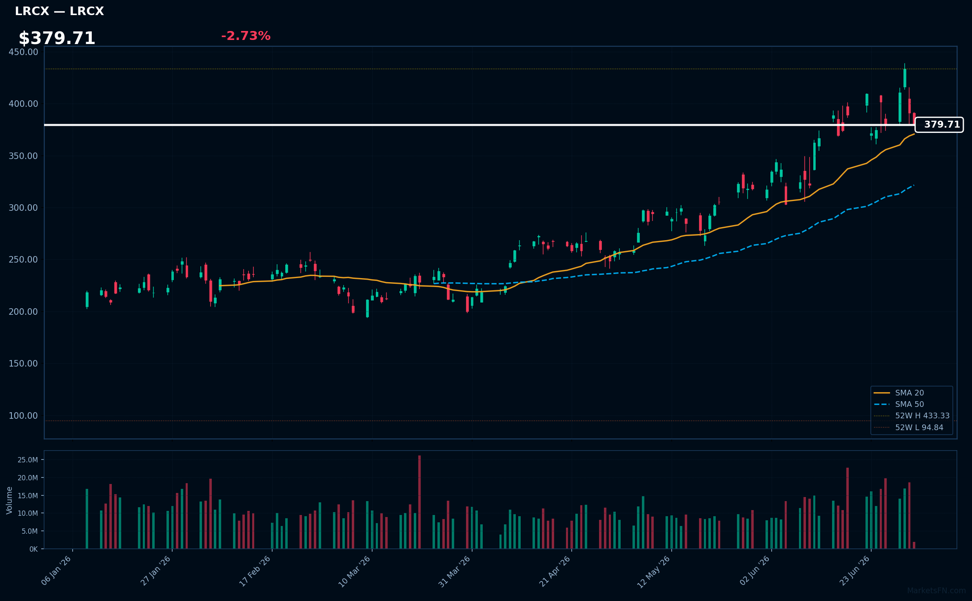Click the 02 Jun '26 date label
Image resolution: width=972 pixels, height=601 pixels.
coord(755,571)
